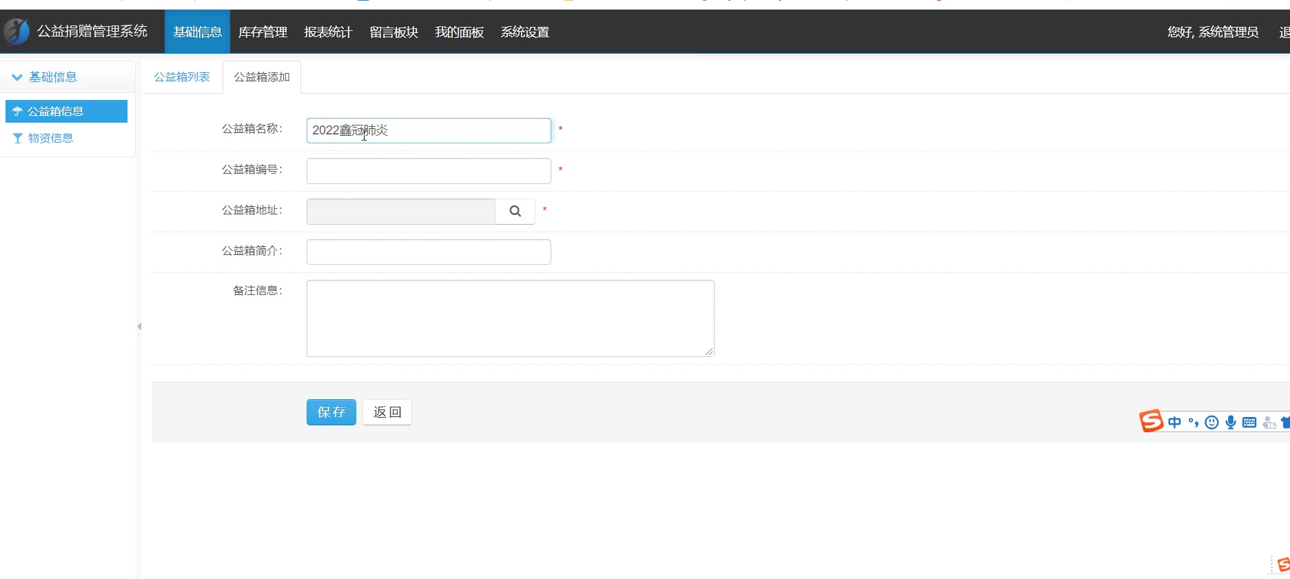1290x579 pixels.
Task: Toggle the sidebar collapse arrow handle
Action: pos(139,326)
